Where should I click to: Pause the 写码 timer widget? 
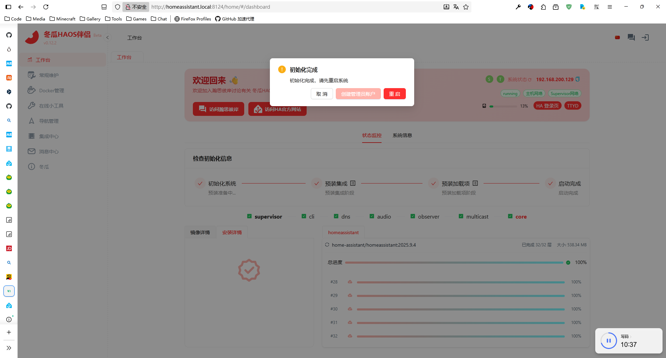(608, 341)
